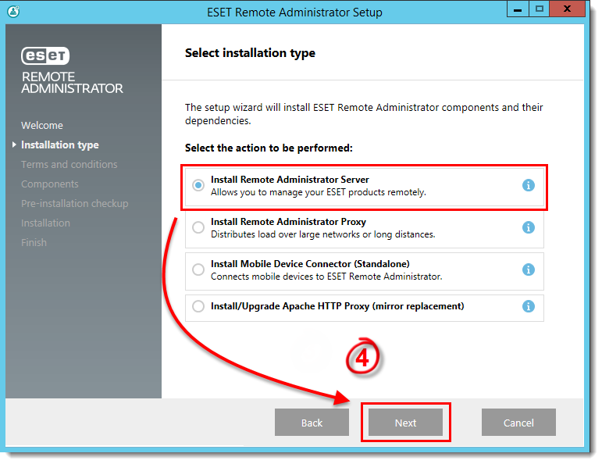This screenshot has height=464, width=602.
Task: Select Install Remote Administrator Server radio button
Action: pos(198,185)
